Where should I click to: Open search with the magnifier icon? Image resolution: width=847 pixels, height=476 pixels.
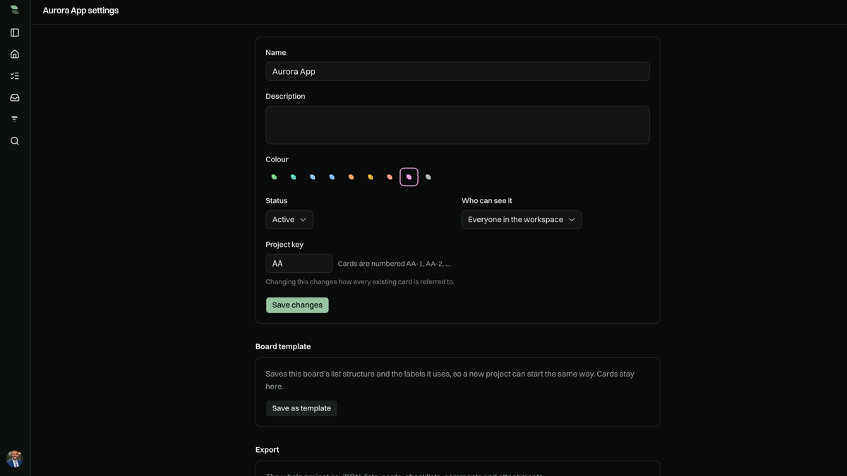point(15,141)
